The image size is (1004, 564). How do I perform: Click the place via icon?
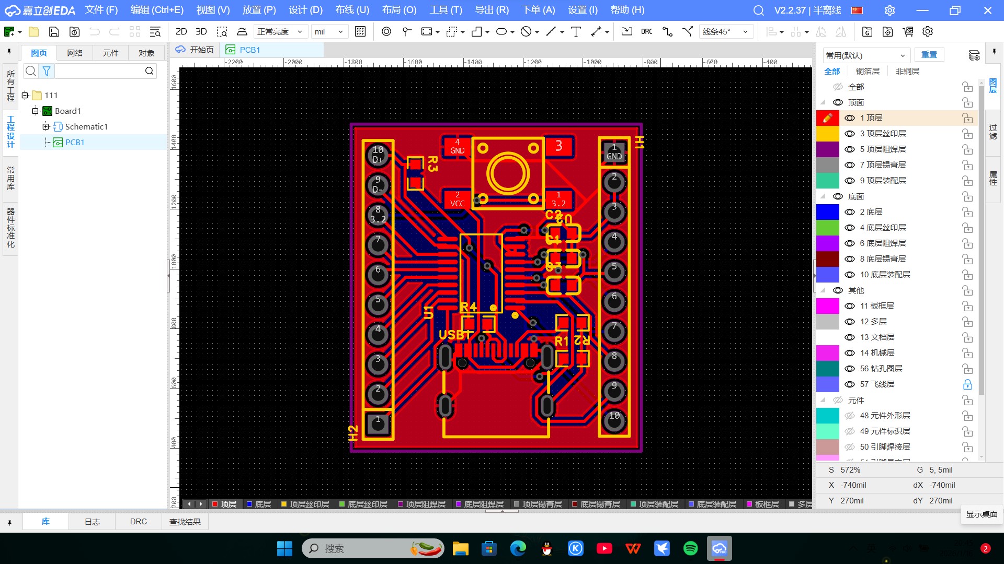tap(386, 31)
